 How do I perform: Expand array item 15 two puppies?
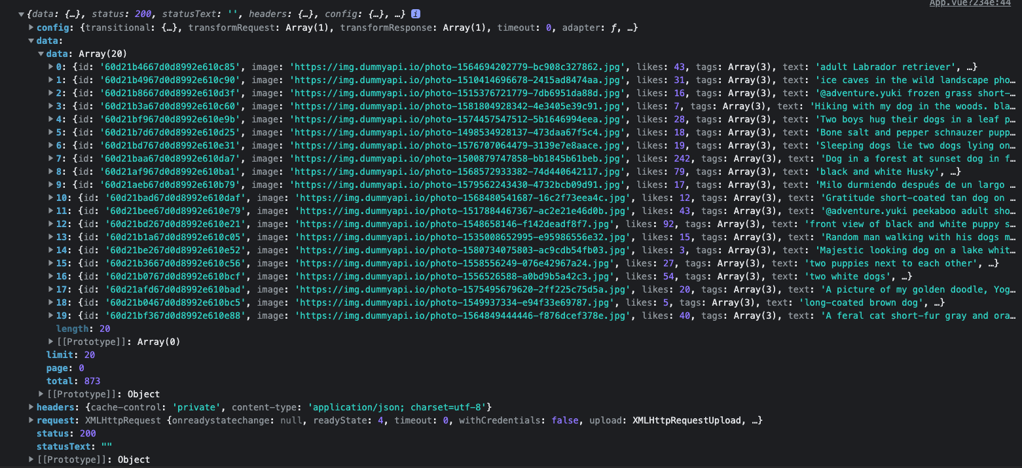[x=52, y=263]
